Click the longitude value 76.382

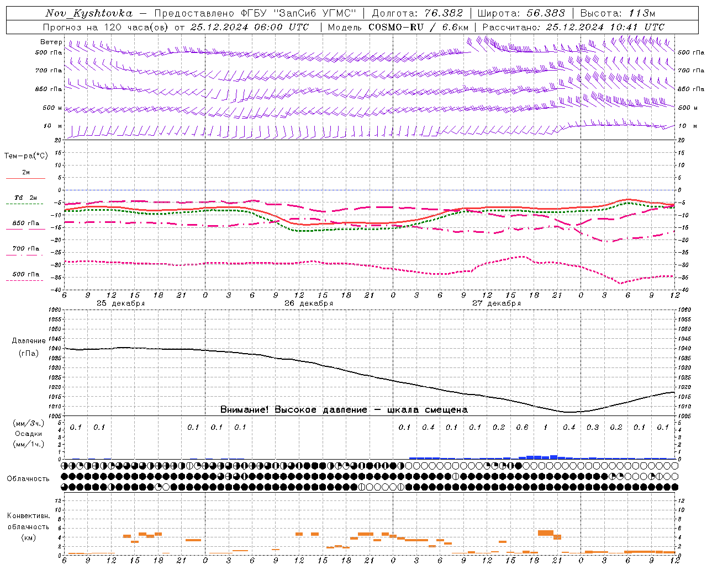tap(444, 13)
